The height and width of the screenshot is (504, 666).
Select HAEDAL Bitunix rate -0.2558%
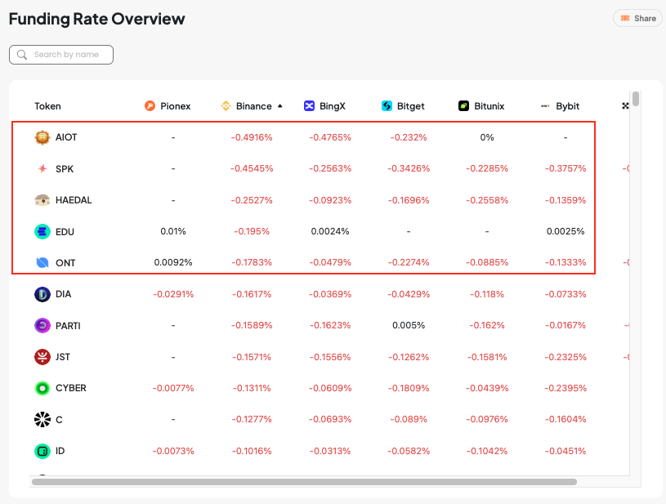(x=487, y=200)
